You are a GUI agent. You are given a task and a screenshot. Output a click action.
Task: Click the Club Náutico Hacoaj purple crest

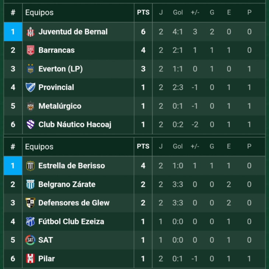(x=30, y=125)
